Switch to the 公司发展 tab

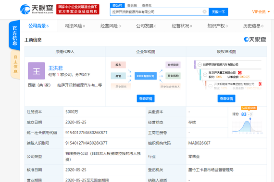(x=146, y=26)
